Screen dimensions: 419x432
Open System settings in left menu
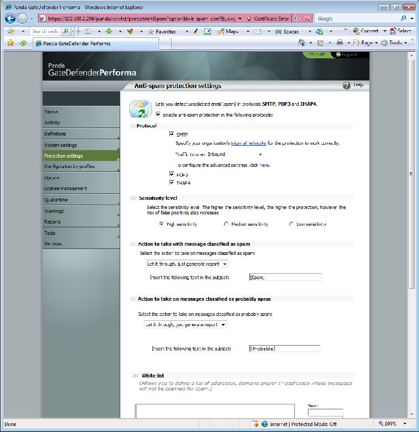pyautogui.click(x=60, y=145)
